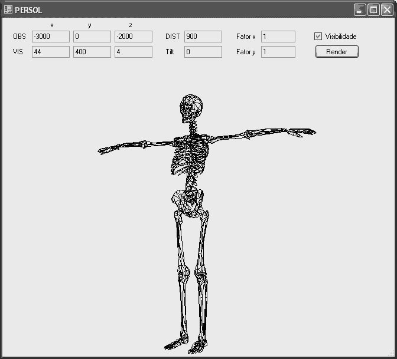The width and height of the screenshot is (397, 359).
Task: Minimize the PERSOL window
Action: (360, 10)
